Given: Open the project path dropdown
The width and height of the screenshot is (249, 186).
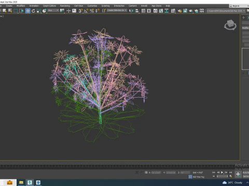Looking at the screenshot, I should [226, 11].
